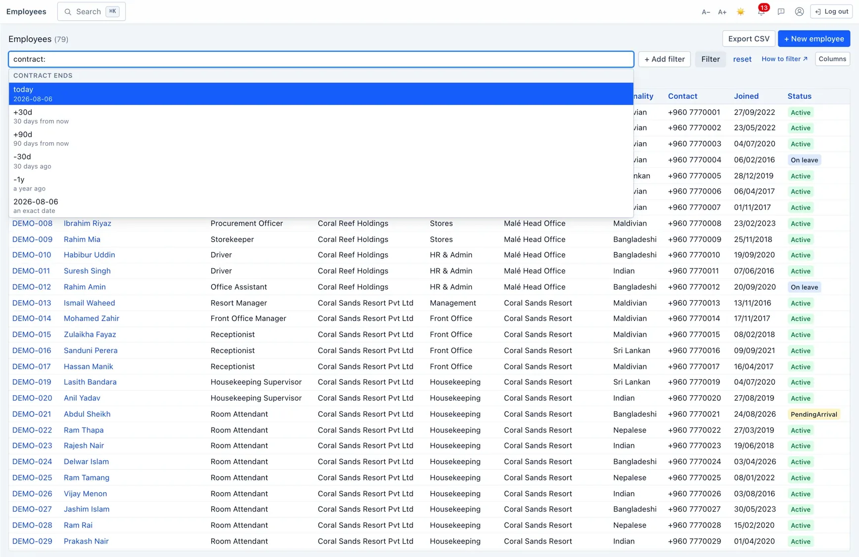Open employee DEMO-026 record
This screenshot has height=557, width=859.
pyautogui.click(x=32, y=494)
